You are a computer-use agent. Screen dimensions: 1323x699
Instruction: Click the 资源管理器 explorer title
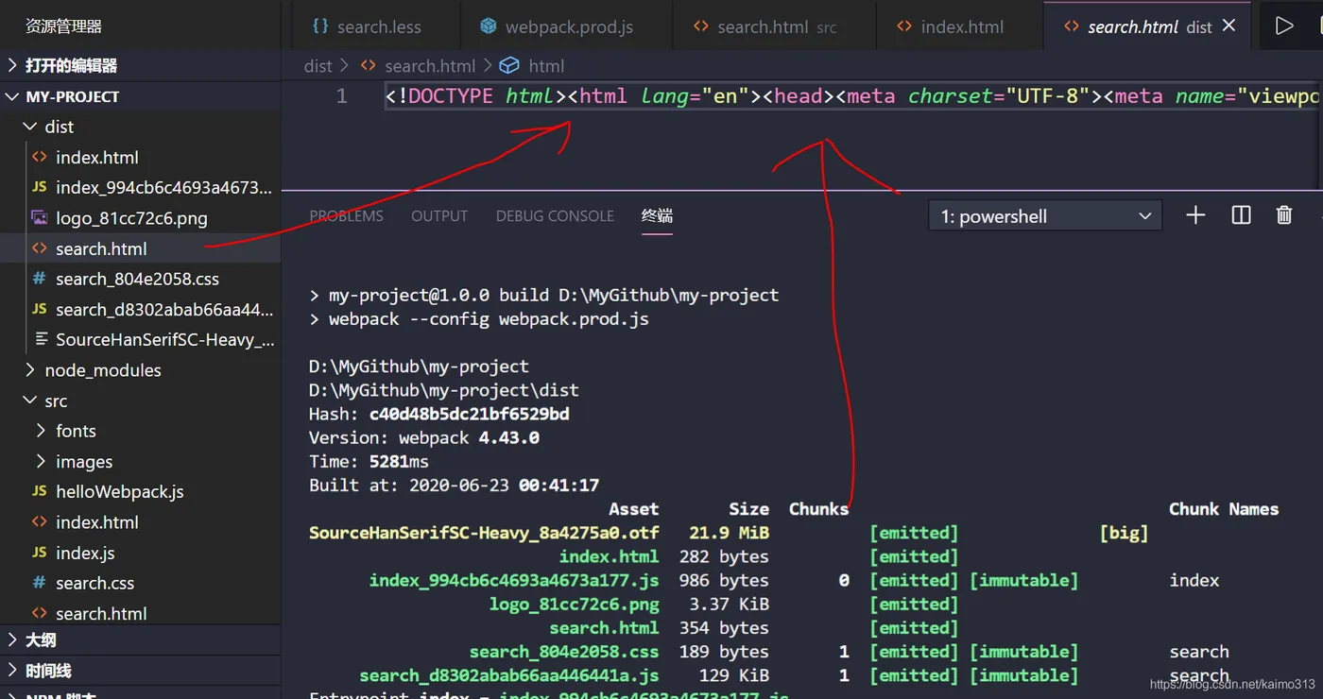[x=63, y=26]
